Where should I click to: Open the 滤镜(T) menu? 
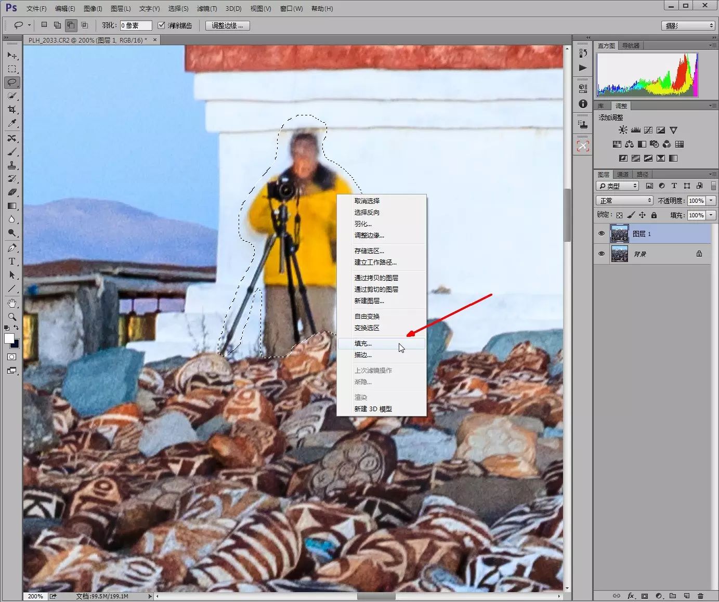(x=207, y=8)
